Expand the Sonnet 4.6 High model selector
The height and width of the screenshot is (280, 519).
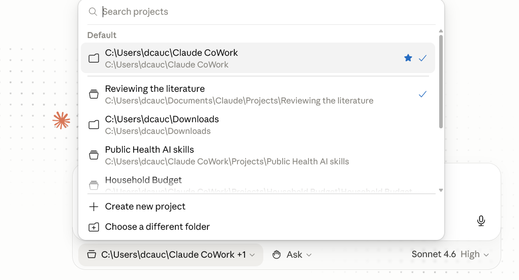pyautogui.click(x=450, y=254)
